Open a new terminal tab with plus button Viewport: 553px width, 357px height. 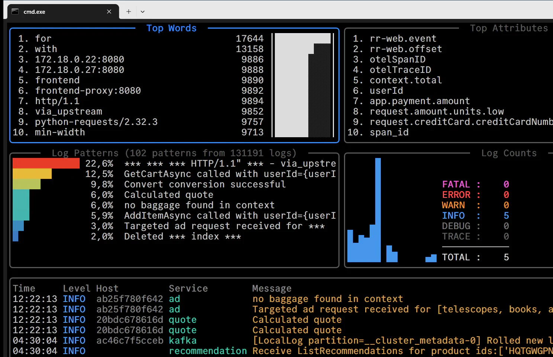click(129, 12)
